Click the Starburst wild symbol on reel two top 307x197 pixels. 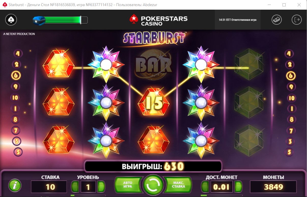[x=106, y=65]
